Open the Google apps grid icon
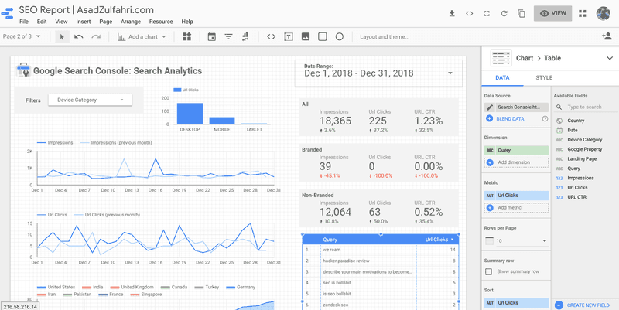 583,13
